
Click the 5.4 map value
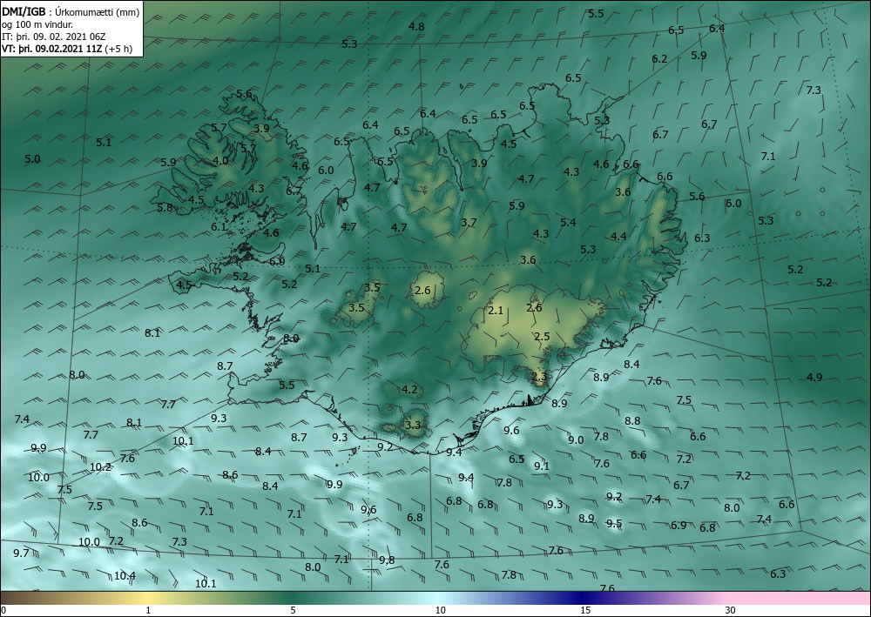point(568,223)
